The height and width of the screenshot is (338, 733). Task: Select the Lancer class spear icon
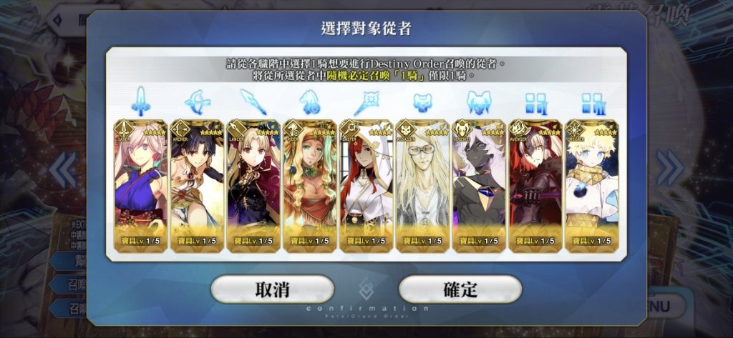click(x=253, y=101)
